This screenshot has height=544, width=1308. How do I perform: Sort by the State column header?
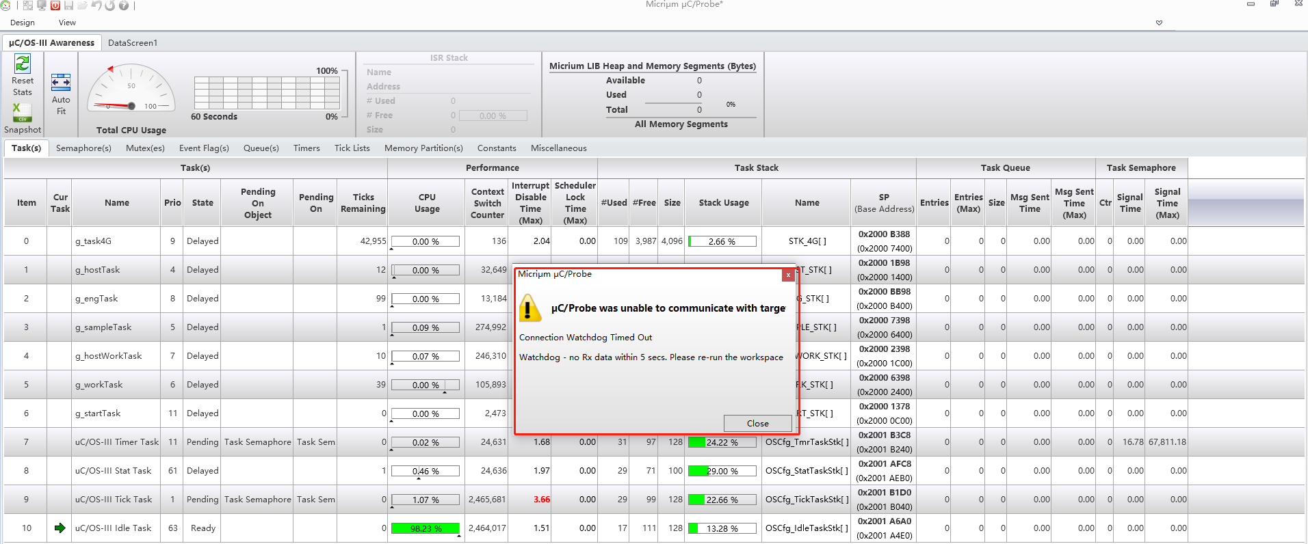(x=202, y=203)
